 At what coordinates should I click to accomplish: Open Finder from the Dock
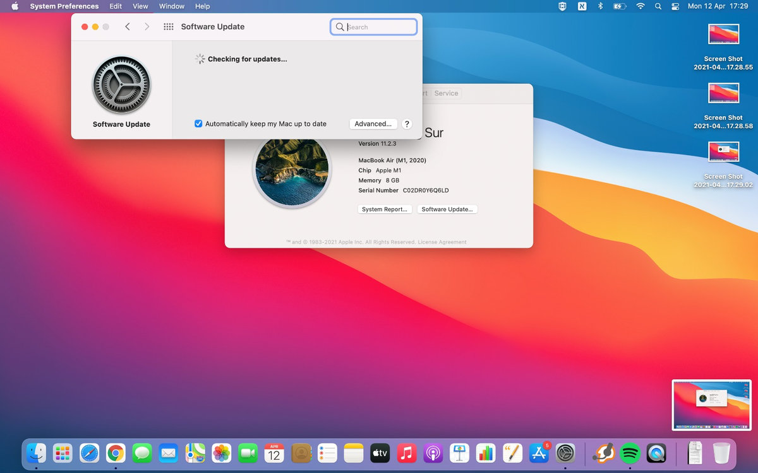pyautogui.click(x=36, y=453)
